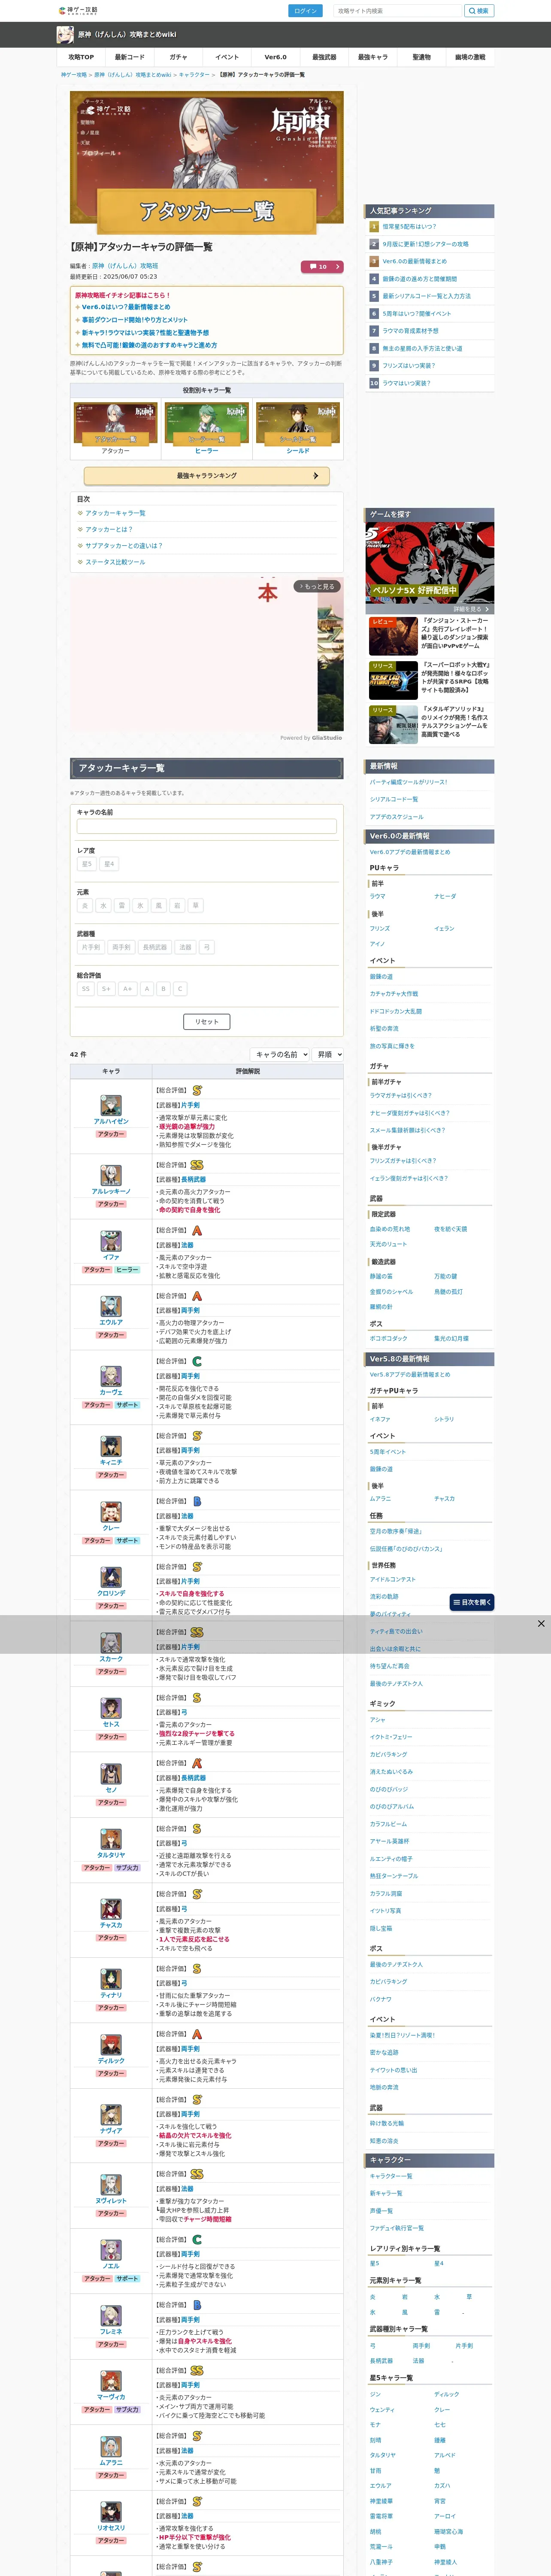Jump to アタッカーとは？ in table of contents
551x2576 pixels.
coord(108,530)
